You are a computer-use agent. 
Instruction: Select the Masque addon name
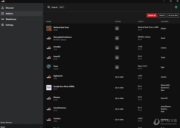pyautogui.click(x=57, y=97)
